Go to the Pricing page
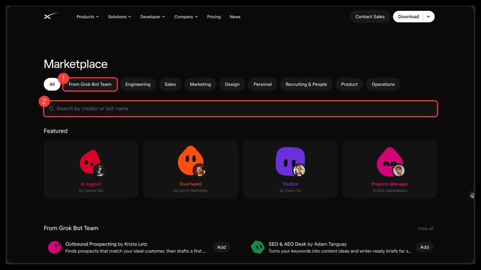The width and height of the screenshot is (481, 270). [x=214, y=17]
